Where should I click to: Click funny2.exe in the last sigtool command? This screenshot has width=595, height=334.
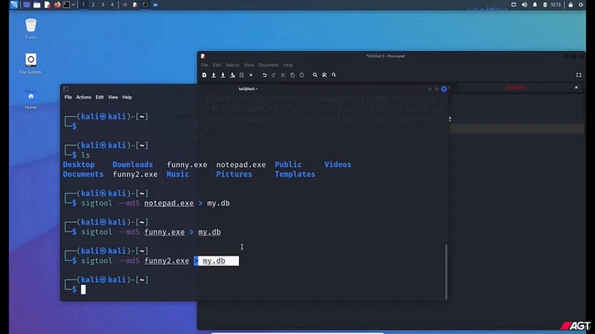(x=166, y=261)
